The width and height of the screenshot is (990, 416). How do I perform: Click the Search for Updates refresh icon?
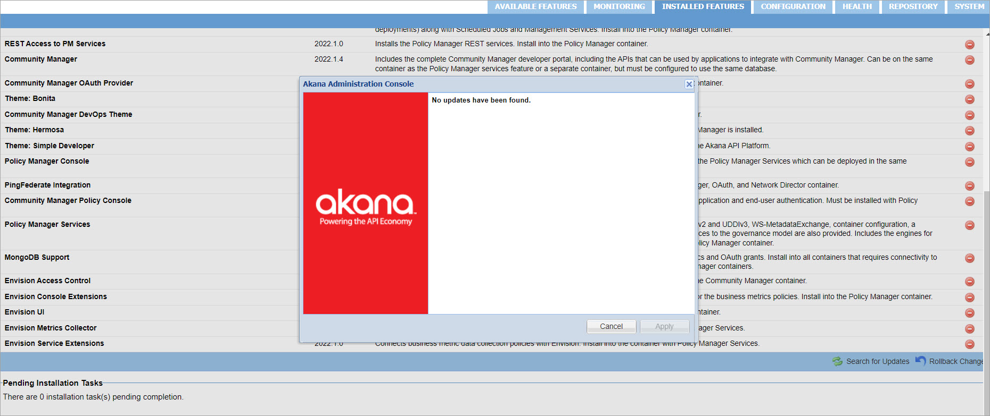[837, 361]
